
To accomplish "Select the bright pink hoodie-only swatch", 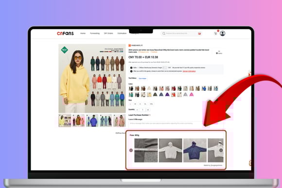I will coord(192,95).
